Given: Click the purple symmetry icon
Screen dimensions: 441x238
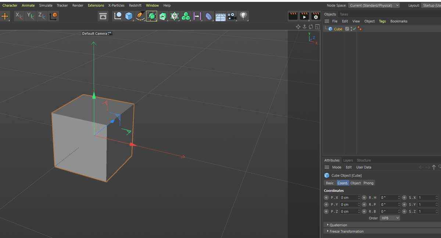Looking at the screenshot, I should 197,16.
